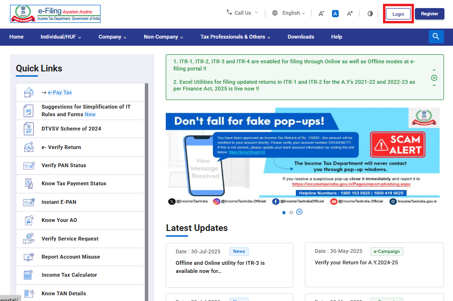Open the e-Pay Tax quick link

[60, 92]
